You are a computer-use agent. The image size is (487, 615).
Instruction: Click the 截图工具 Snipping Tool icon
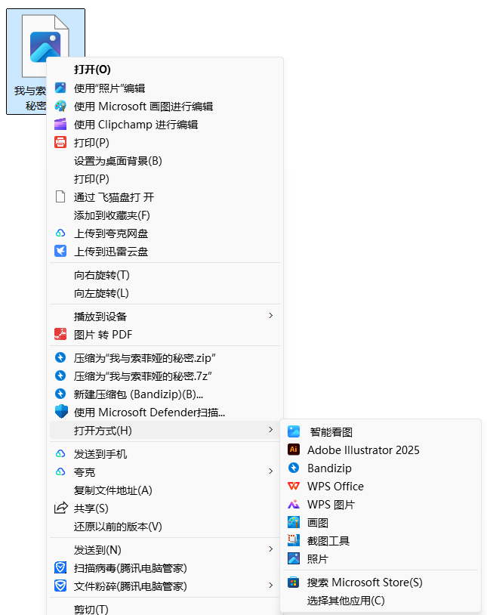pos(294,540)
